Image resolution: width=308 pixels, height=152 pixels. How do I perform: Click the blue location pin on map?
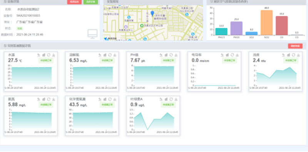(x=152, y=13)
